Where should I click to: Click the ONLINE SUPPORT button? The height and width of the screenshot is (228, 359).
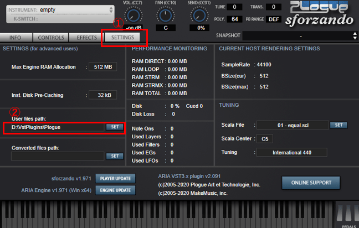coord(311,183)
